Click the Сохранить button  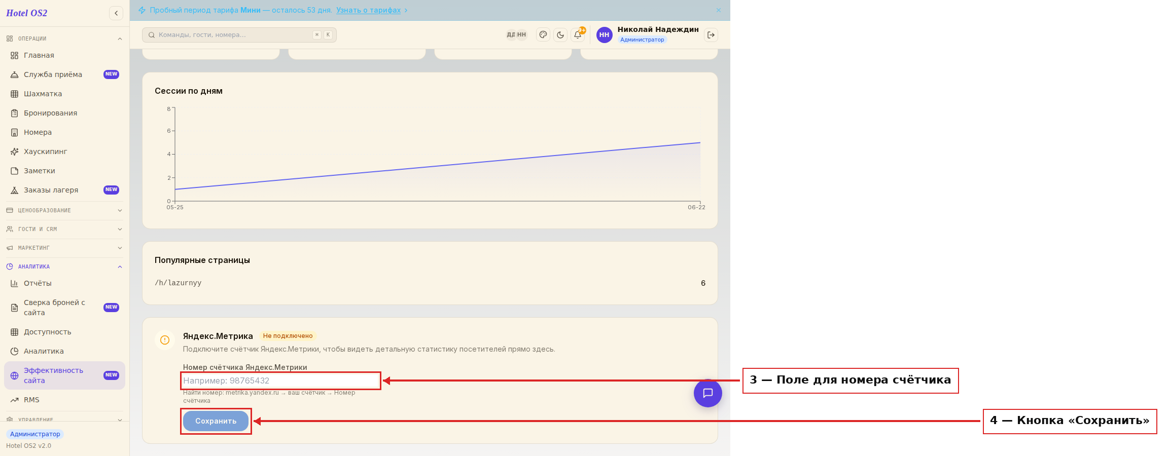click(216, 421)
